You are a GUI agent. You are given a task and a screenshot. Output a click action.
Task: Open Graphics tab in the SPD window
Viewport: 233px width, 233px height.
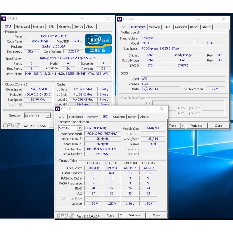click(x=119, y=117)
